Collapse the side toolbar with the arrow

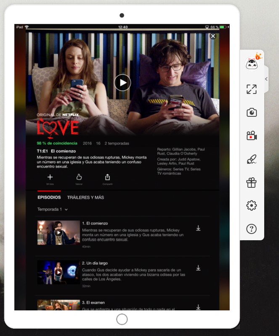coord(266,79)
